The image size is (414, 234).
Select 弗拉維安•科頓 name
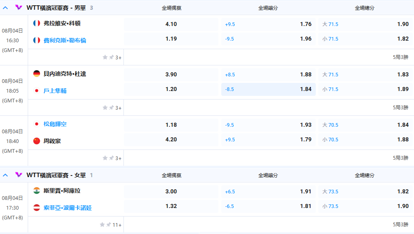[62, 23]
